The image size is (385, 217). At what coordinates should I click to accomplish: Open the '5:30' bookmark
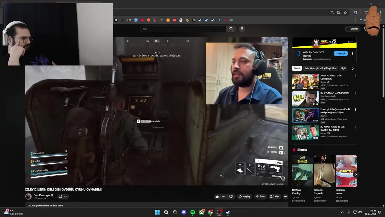[229, 20]
